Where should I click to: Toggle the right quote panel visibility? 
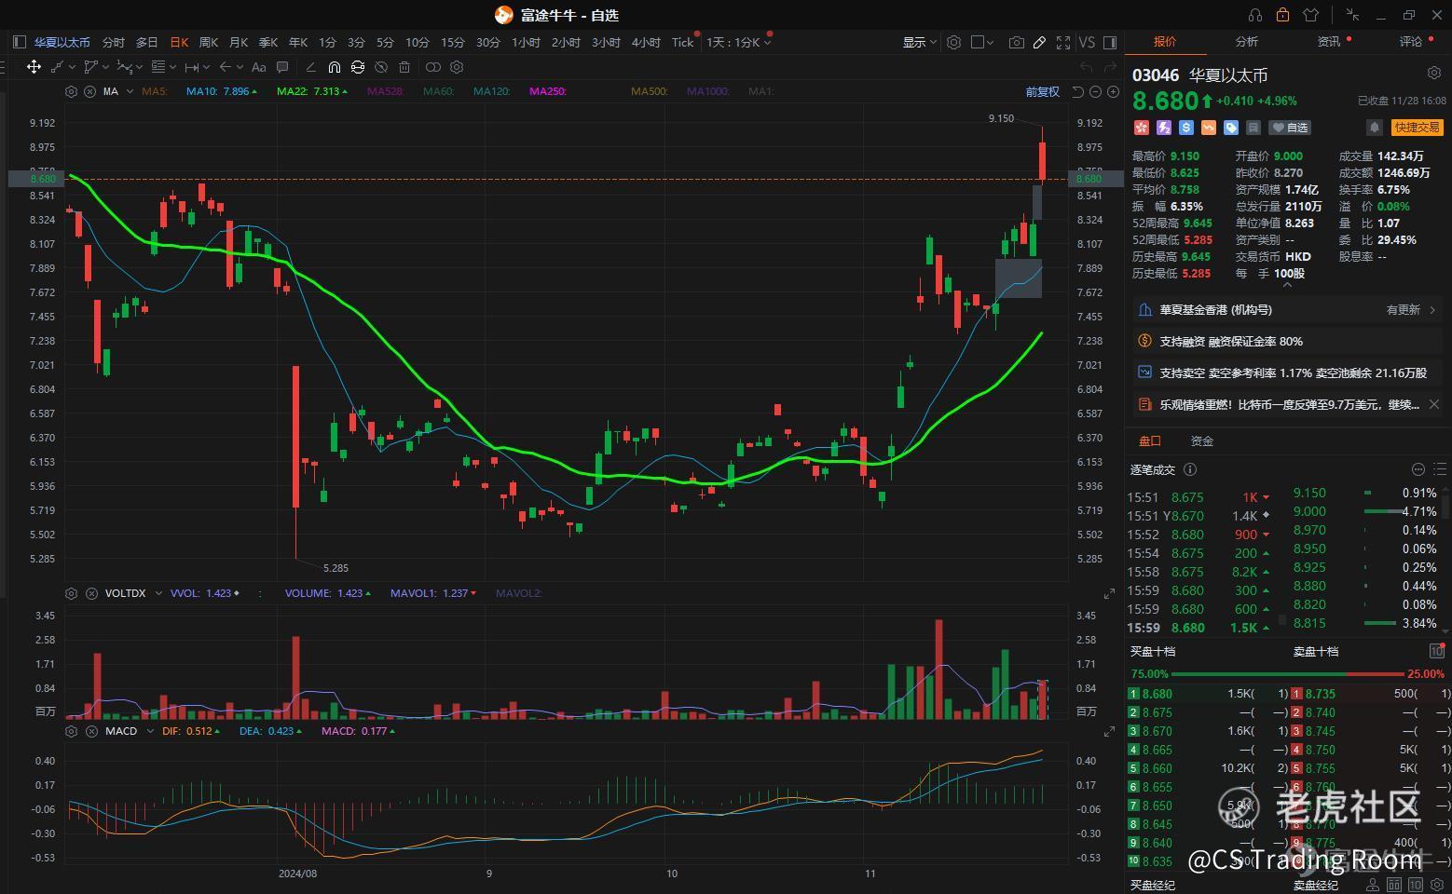1110,42
